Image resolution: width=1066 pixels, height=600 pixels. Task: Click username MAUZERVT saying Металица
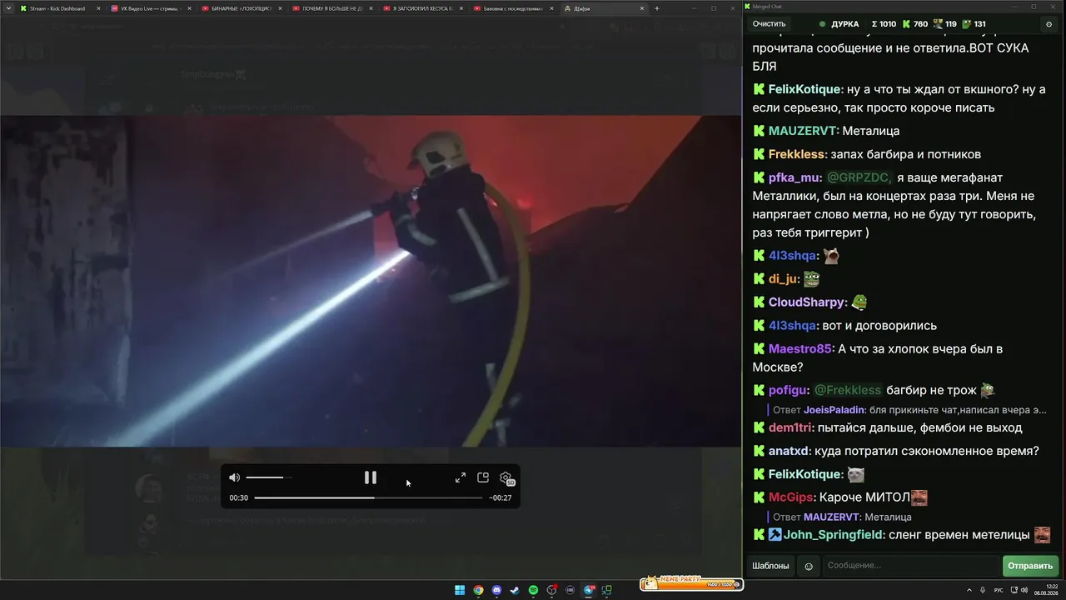click(x=803, y=131)
